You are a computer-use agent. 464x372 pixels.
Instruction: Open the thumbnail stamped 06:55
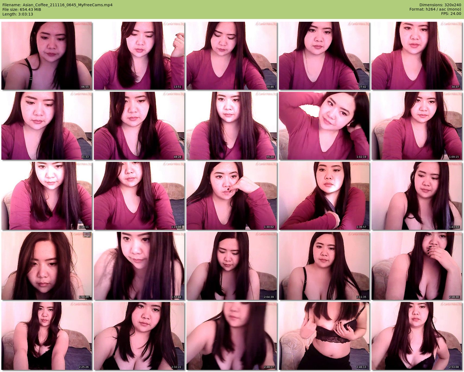(47, 56)
